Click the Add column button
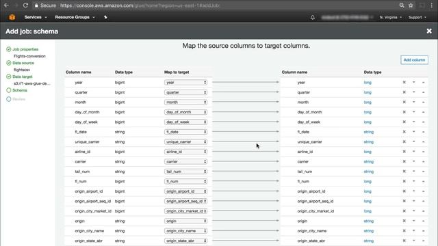Screen dimensions: 438x246 tap(414, 60)
